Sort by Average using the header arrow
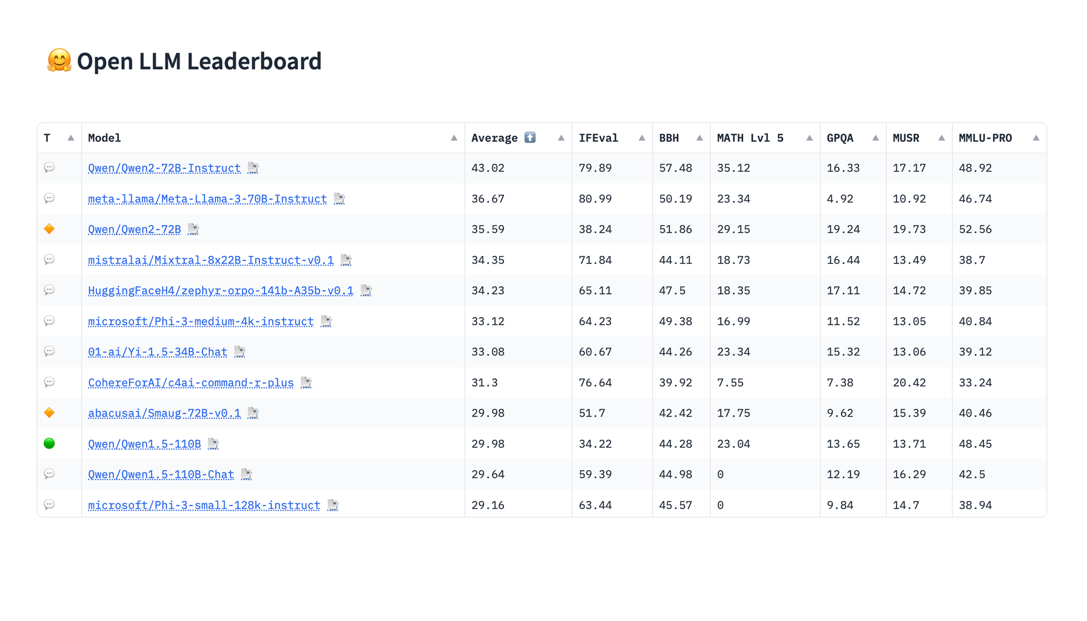 click(561, 138)
